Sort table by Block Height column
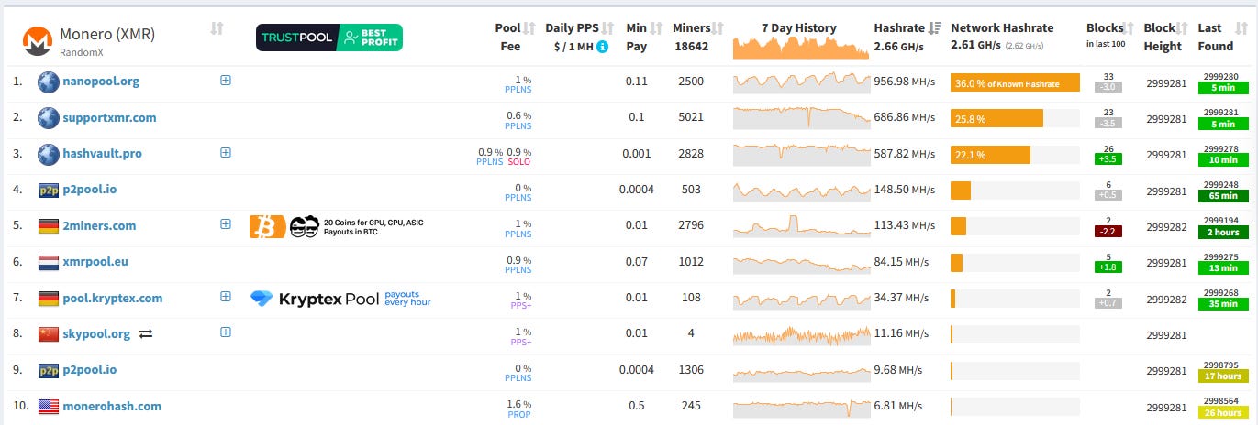Image resolution: width=1258 pixels, height=425 pixels. click(1182, 28)
